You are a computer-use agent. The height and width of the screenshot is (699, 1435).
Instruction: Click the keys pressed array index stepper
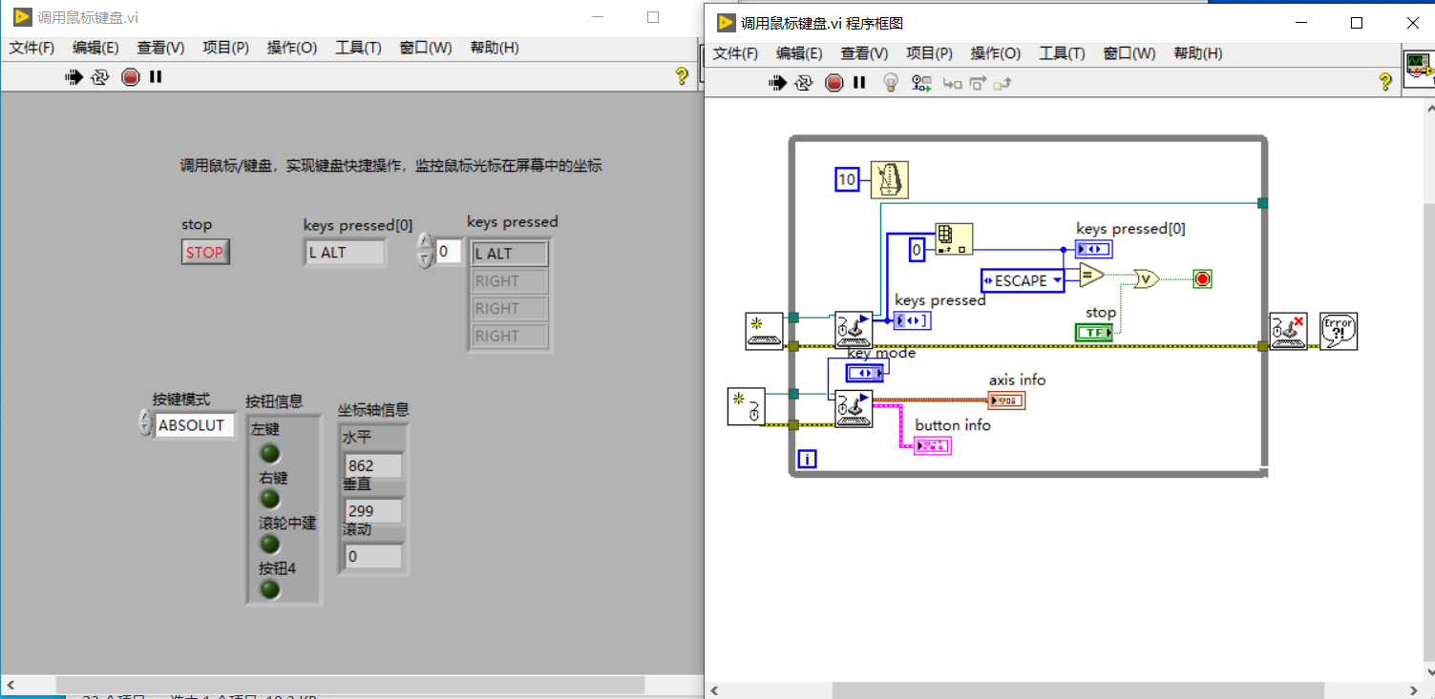[426, 252]
